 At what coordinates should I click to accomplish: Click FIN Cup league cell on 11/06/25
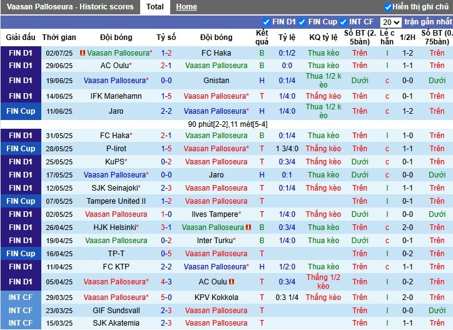coord(21,111)
